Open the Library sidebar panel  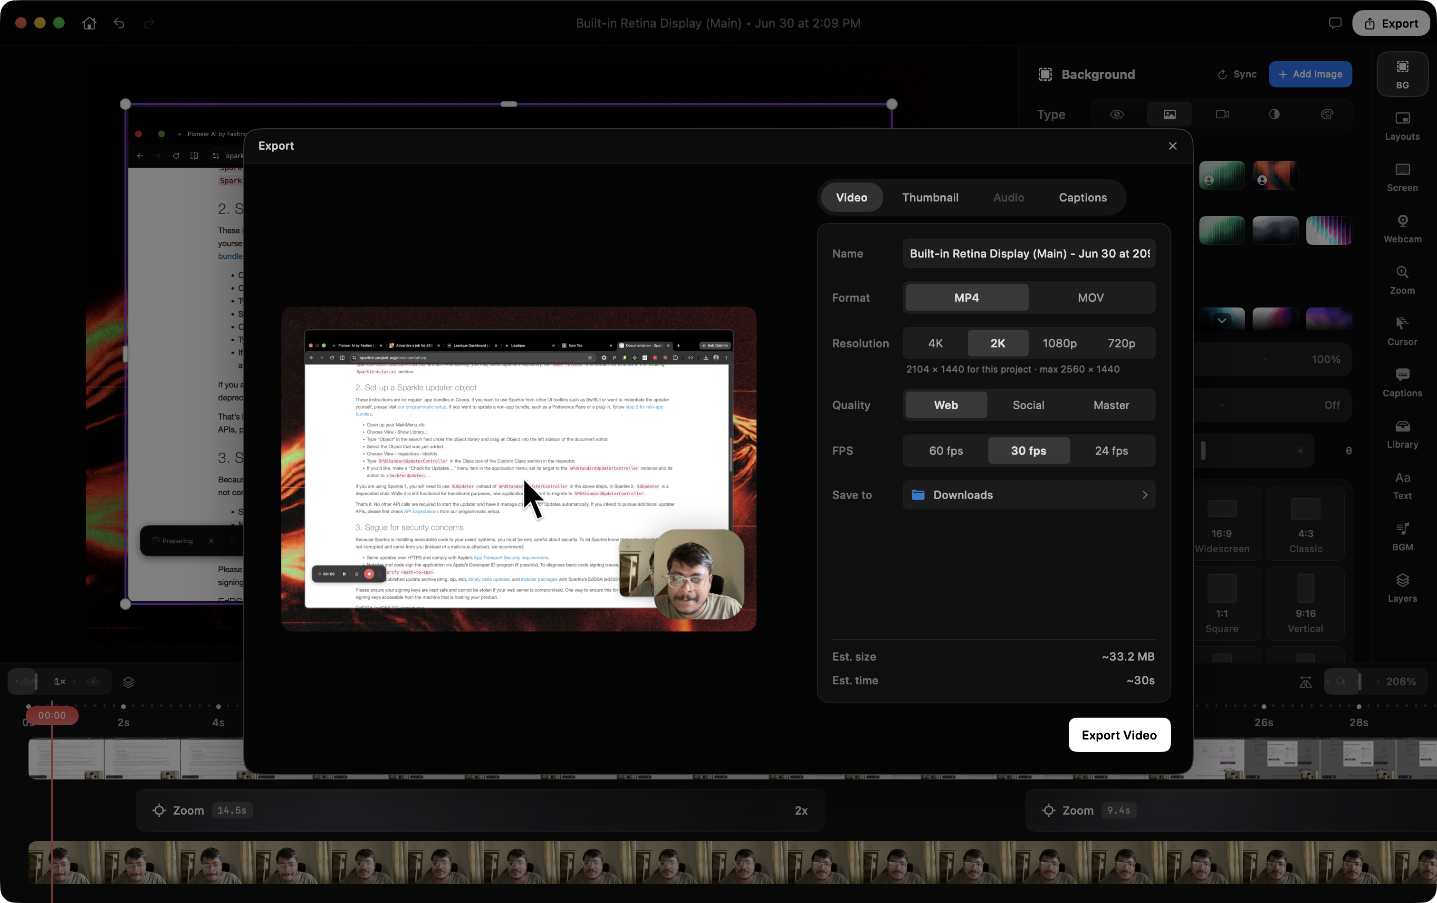pyautogui.click(x=1402, y=434)
